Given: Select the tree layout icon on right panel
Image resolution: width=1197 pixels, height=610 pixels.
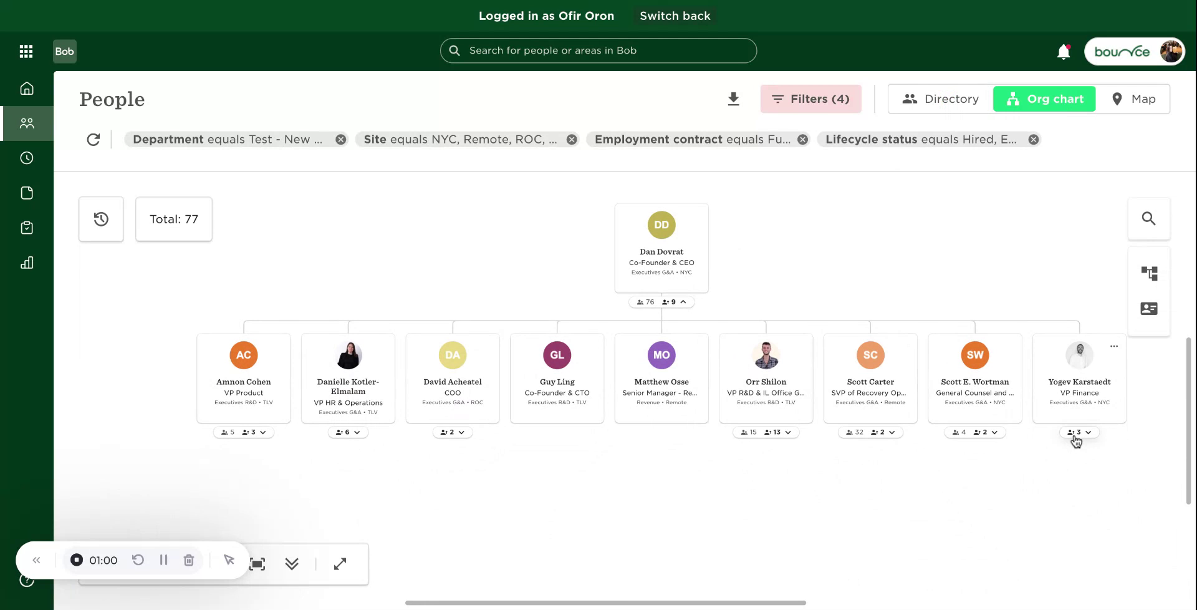Looking at the screenshot, I should [1149, 273].
